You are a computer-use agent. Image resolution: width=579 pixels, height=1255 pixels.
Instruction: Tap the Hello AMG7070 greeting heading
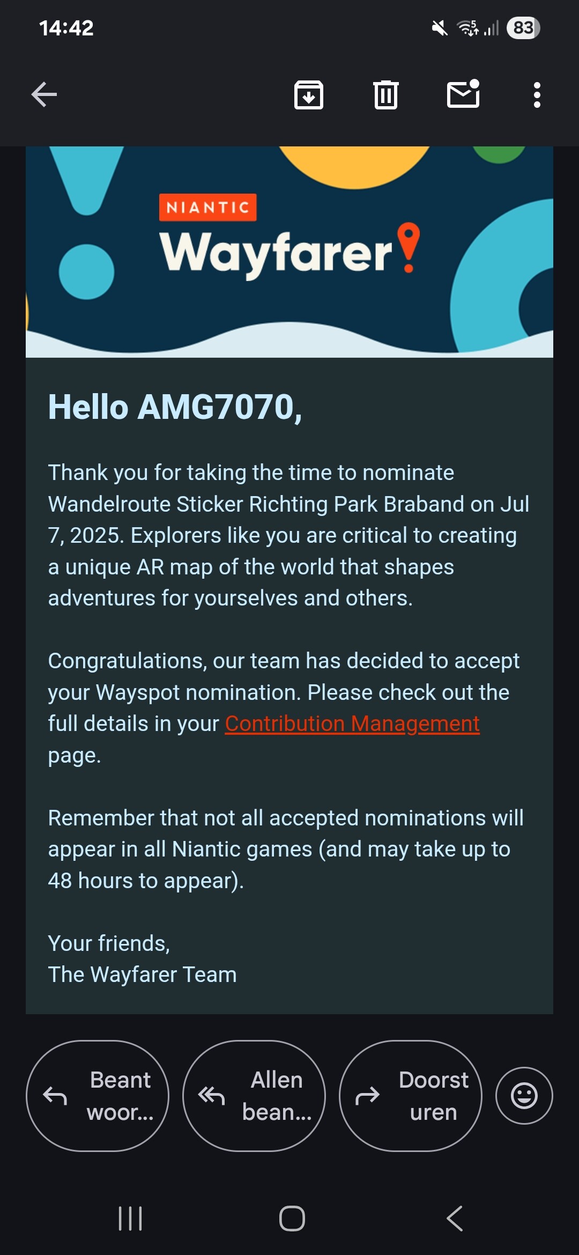(x=175, y=407)
